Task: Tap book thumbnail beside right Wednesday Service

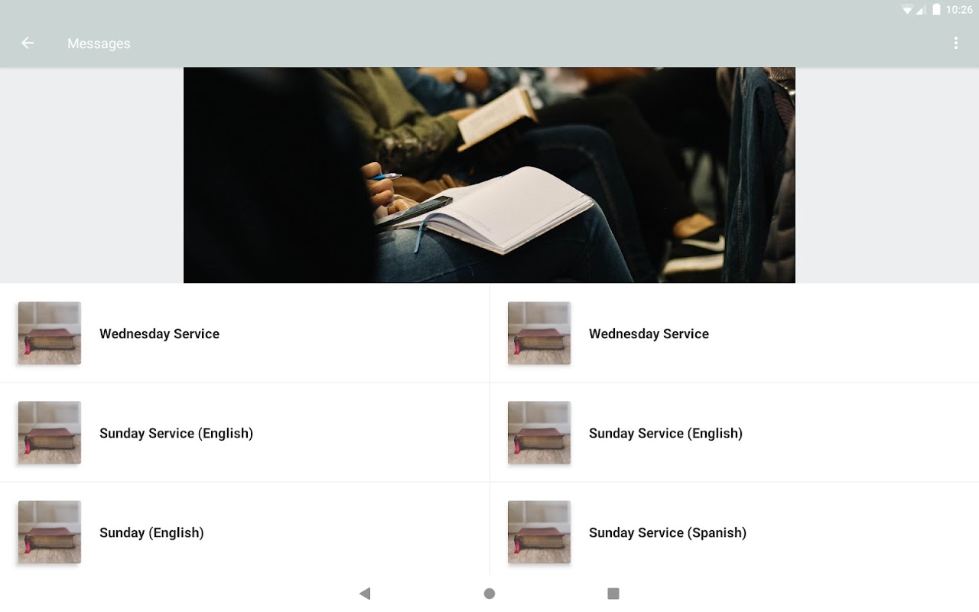Action: [x=539, y=333]
